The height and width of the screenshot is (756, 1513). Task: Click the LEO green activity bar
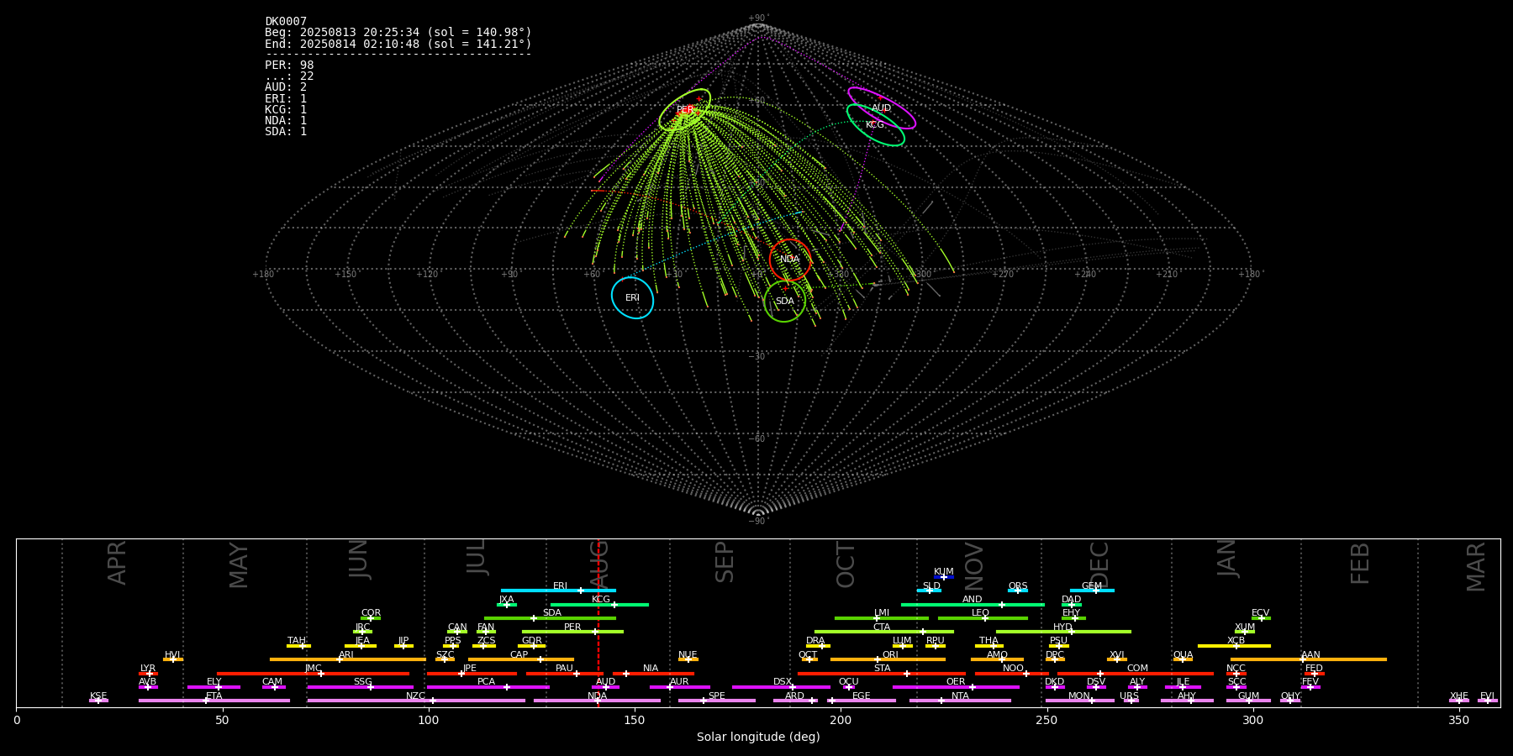point(983,618)
